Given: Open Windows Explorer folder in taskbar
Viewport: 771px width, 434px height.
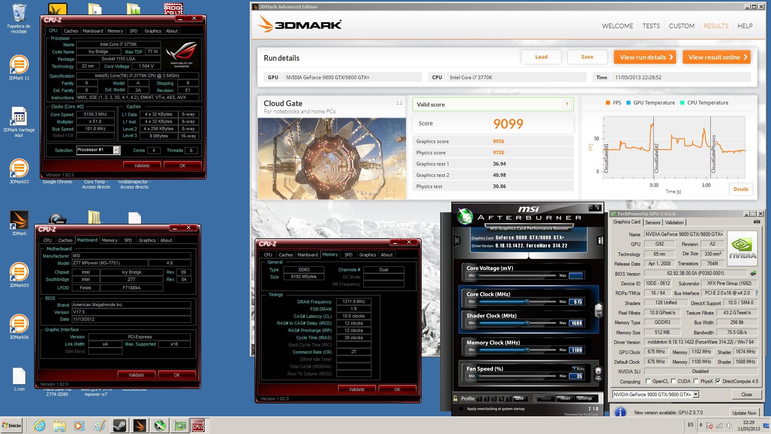Looking at the screenshot, I should pos(59,425).
